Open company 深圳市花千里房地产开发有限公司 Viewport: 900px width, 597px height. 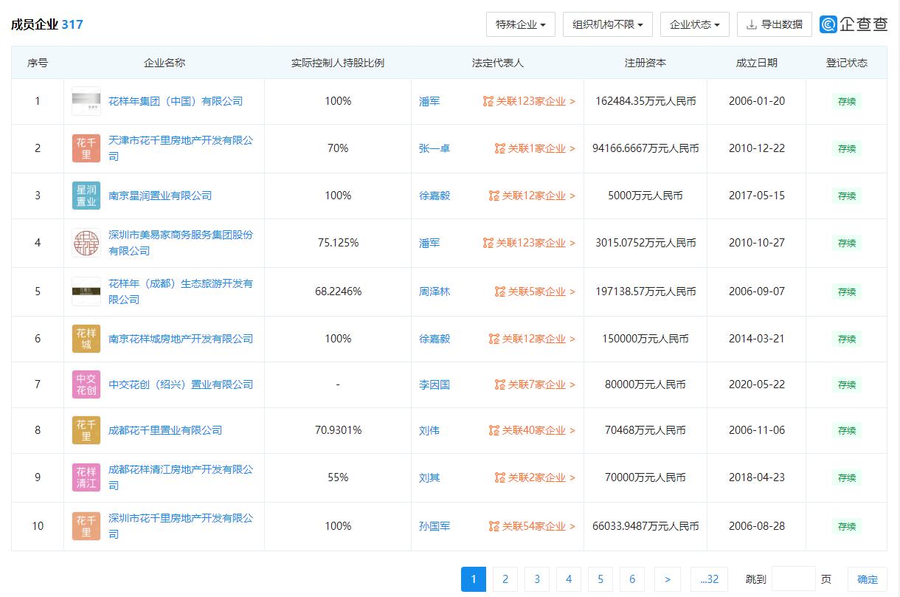tap(181, 526)
